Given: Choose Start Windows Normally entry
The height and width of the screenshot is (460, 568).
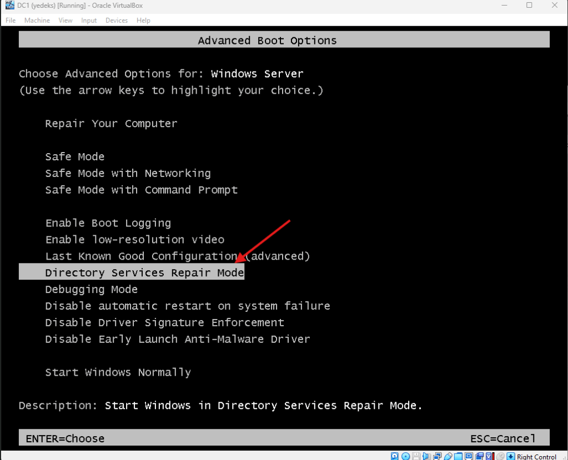Looking at the screenshot, I should tap(118, 372).
